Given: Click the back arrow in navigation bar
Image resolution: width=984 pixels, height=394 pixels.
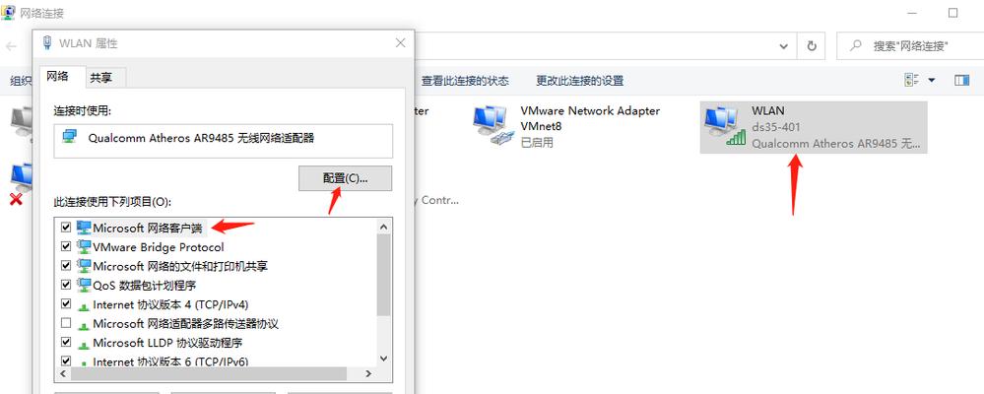Looking at the screenshot, I should click(11, 46).
